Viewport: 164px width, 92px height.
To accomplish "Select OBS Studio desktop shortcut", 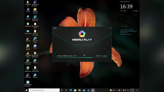I will pos(28,76).
